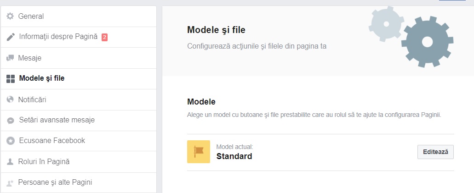Viewport: 474px width, 193px height.
Task: Select the chat bubbles icon next to Mesaje
Action: 10,58
